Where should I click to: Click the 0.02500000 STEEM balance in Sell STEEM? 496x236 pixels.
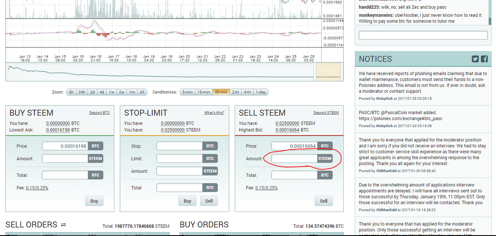pos(288,123)
